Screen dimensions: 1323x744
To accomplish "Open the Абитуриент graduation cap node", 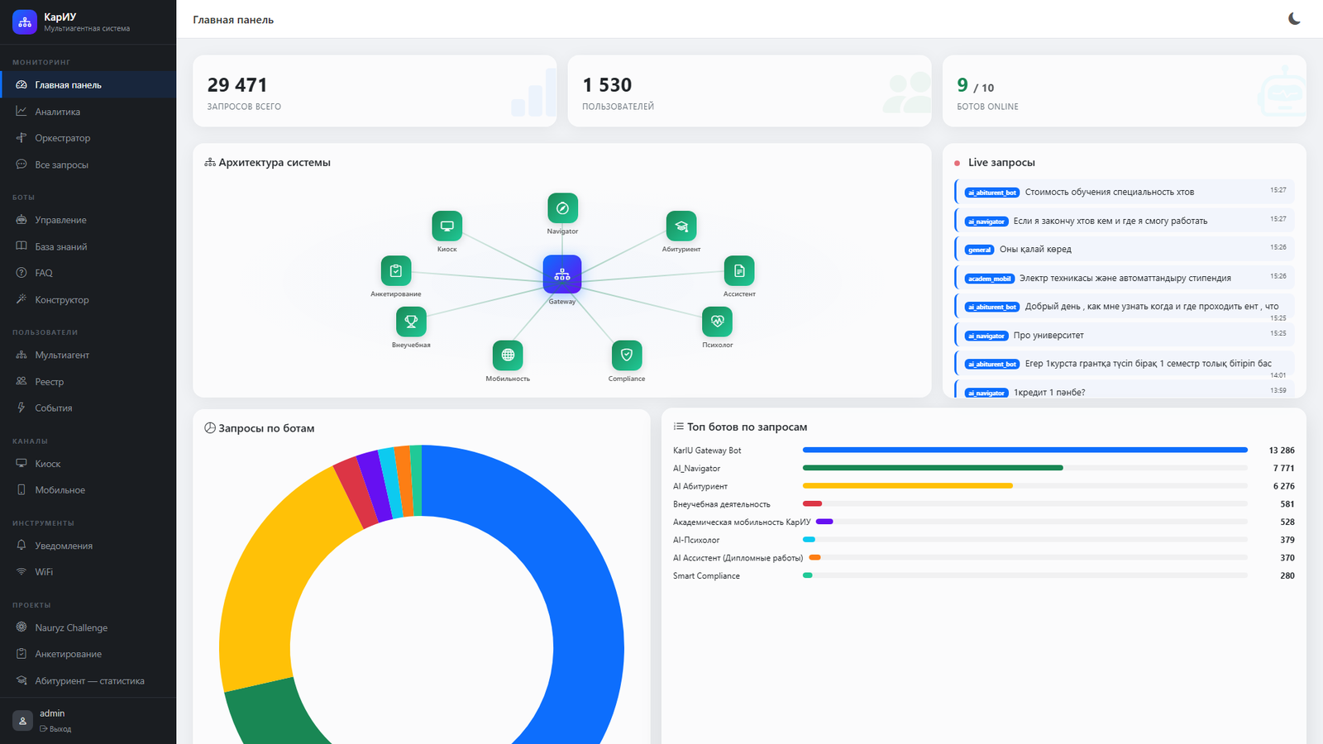I will [681, 226].
